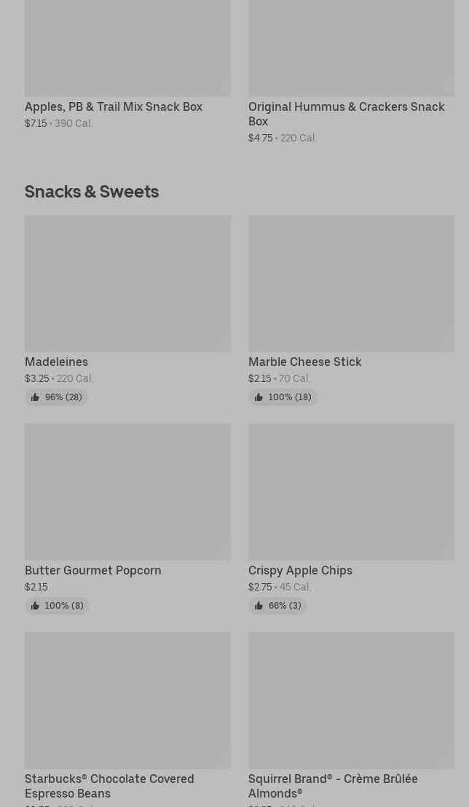This screenshot has width=469, height=807.
Task: Open the Madeleines item title
Action: 56,362
